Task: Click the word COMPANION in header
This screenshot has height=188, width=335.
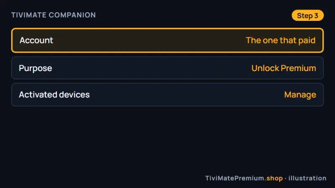Action: 72,15
